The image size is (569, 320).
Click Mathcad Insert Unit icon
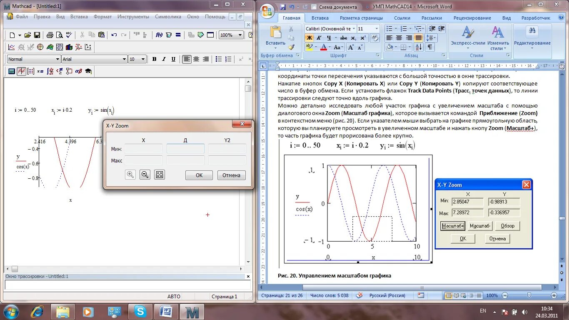pos(168,35)
